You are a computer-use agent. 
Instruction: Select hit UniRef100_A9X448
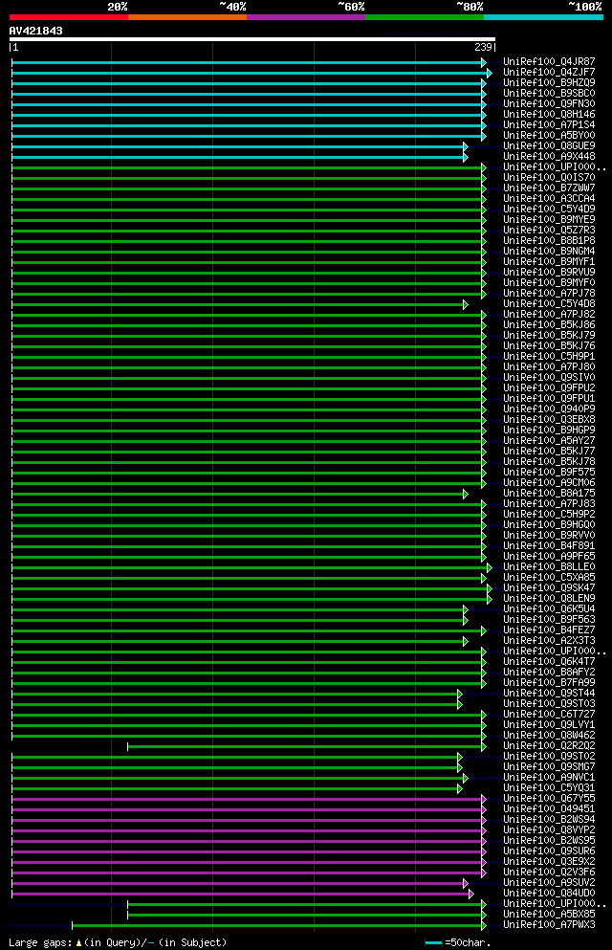[x=549, y=156]
